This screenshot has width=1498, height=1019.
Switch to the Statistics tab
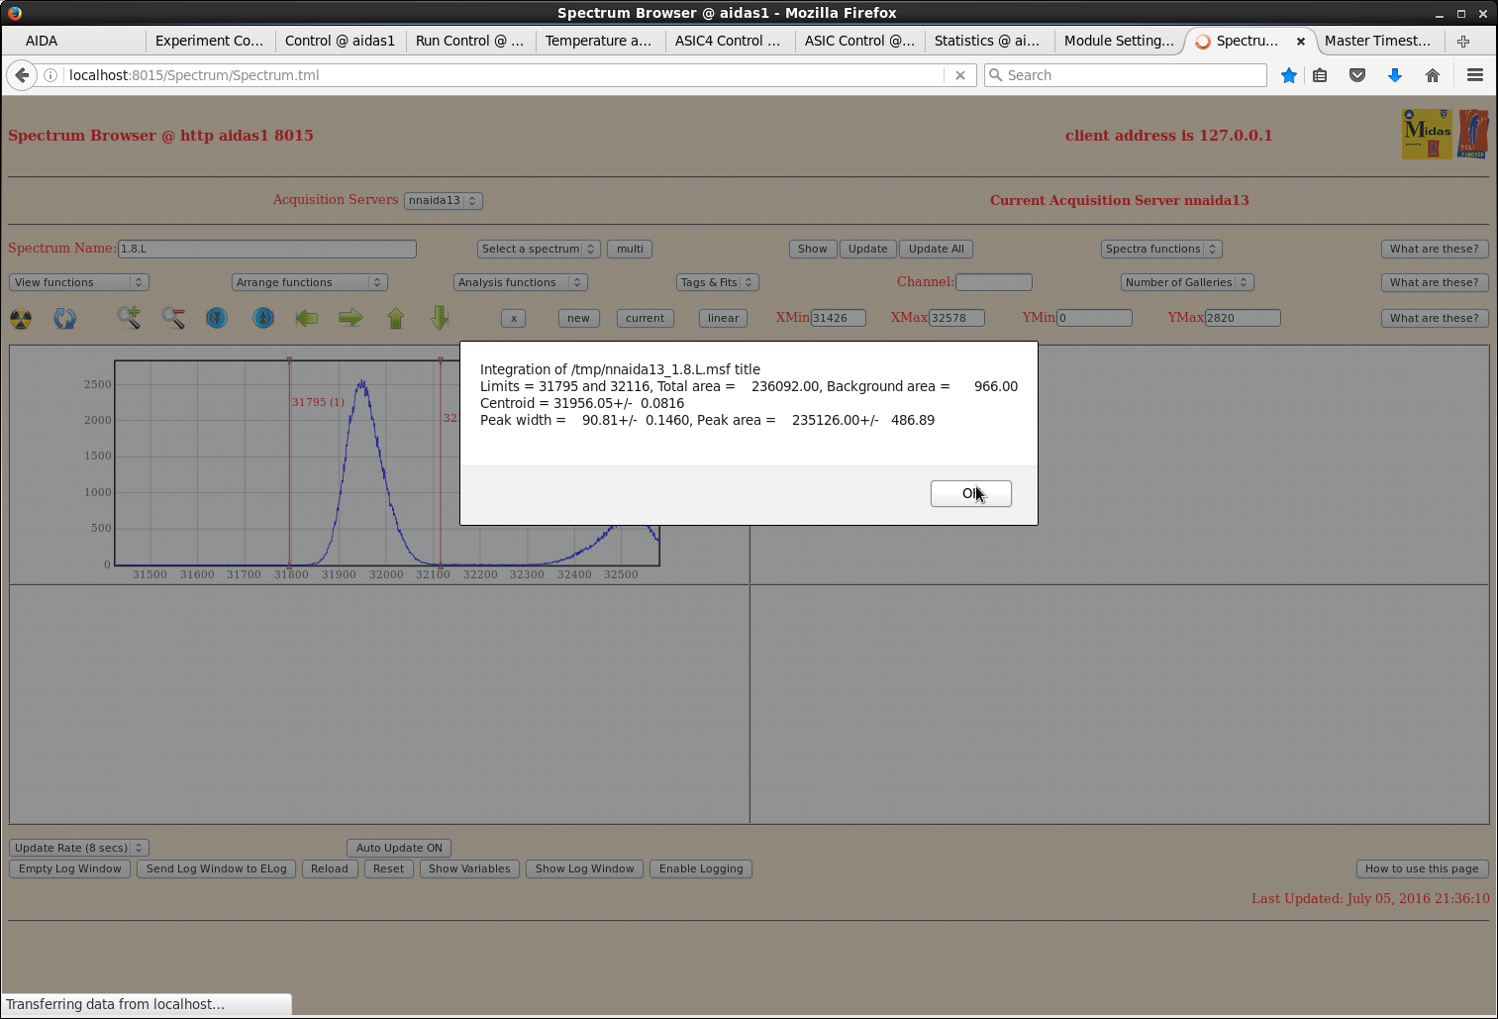click(987, 41)
